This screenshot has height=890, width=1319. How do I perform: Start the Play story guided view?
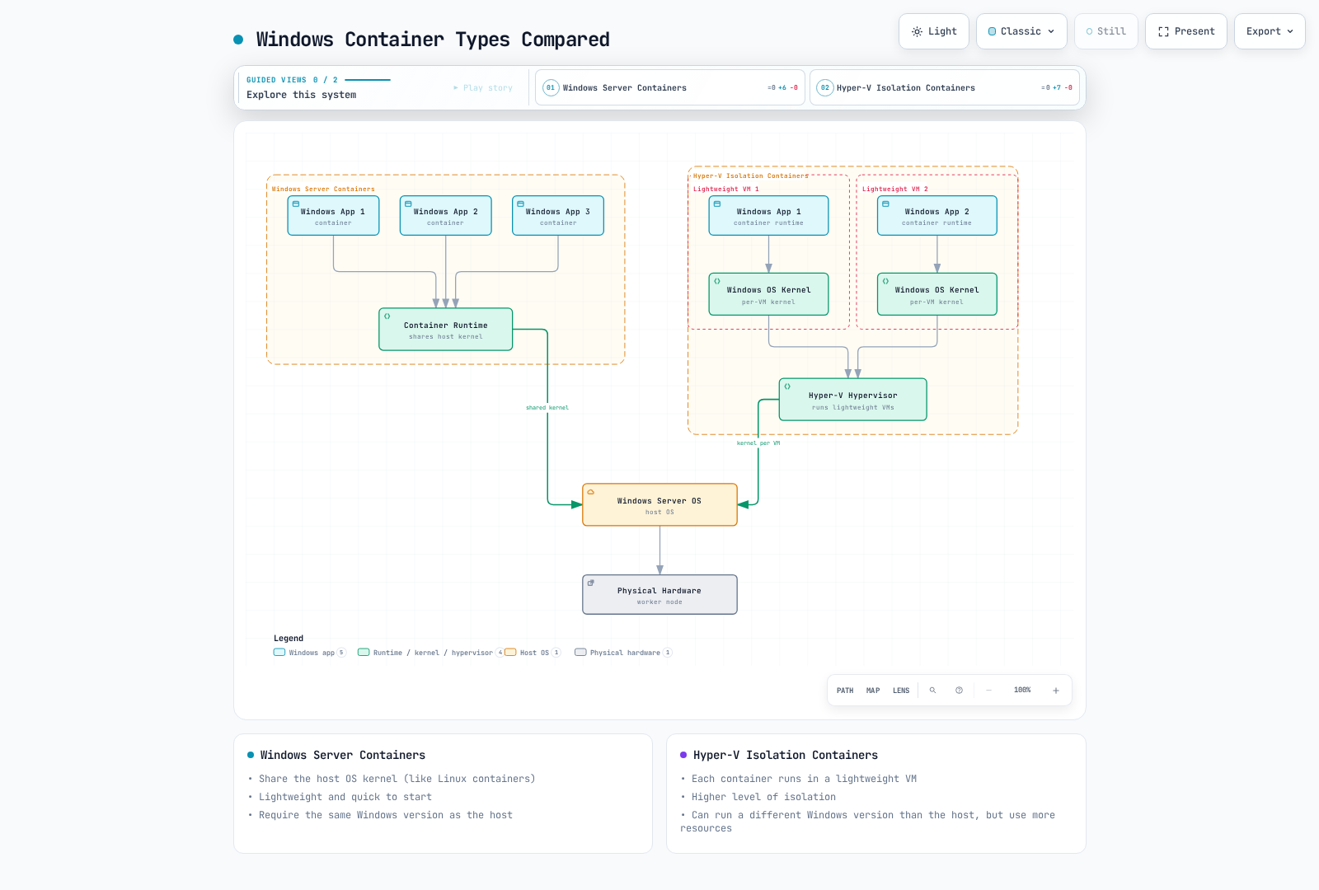(x=483, y=87)
